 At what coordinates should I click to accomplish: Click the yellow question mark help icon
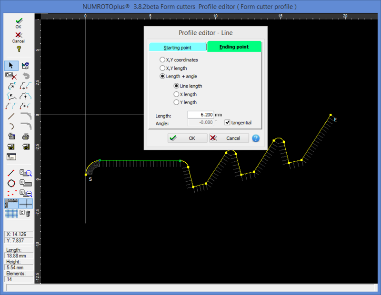pyautogui.click(x=19, y=49)
